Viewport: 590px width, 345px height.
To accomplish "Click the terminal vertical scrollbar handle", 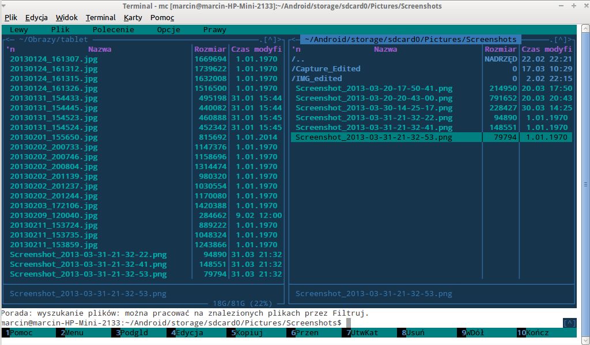I will pos(585,185).
